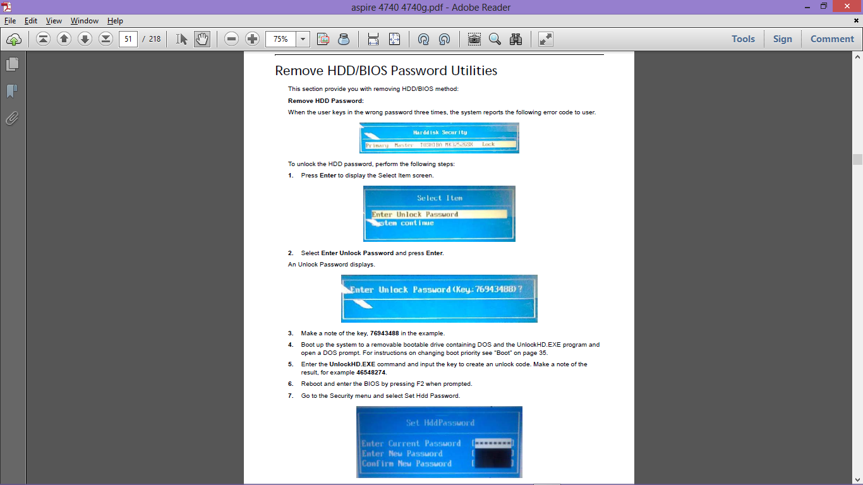
Task: Open the File menu
Action: click(x=10, y=21)
